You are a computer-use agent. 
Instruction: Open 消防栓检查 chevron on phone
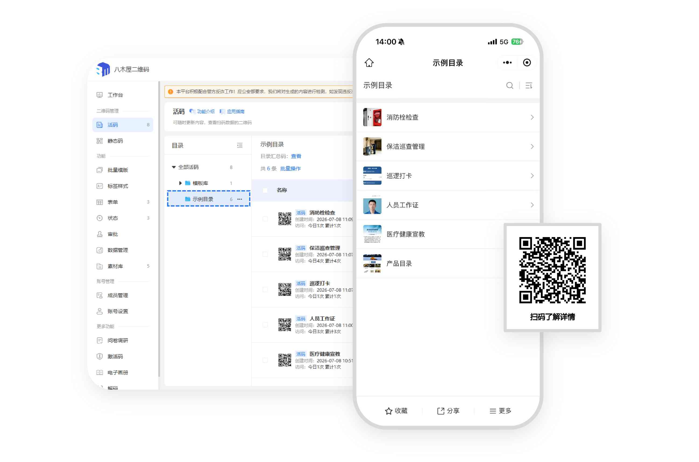(x=532, y=117)
